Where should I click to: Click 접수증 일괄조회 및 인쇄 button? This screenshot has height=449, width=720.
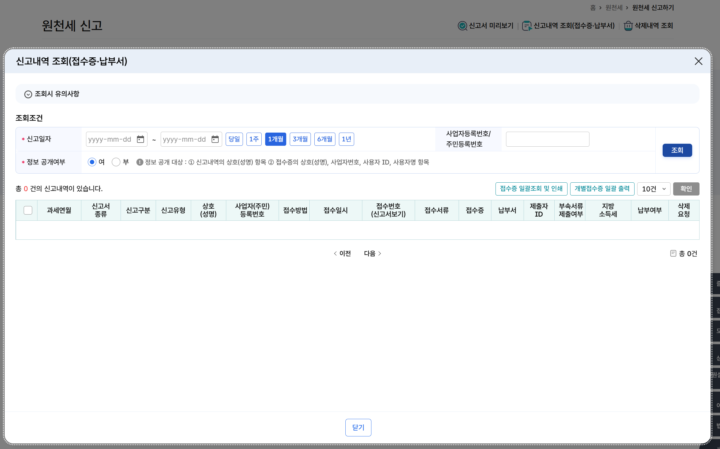point(531,189)
